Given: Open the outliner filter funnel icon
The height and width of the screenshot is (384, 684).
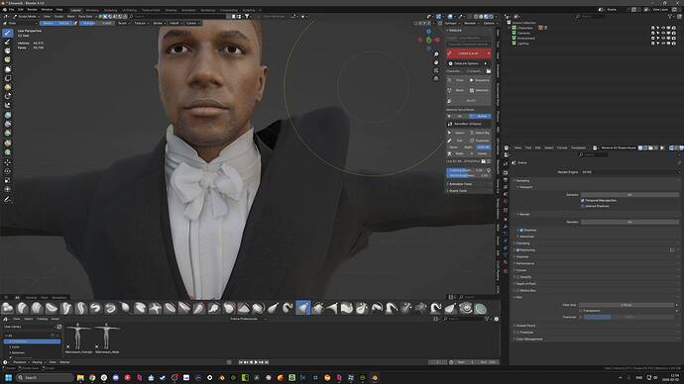Looking at the screenshot, I should tap(670, 16).
